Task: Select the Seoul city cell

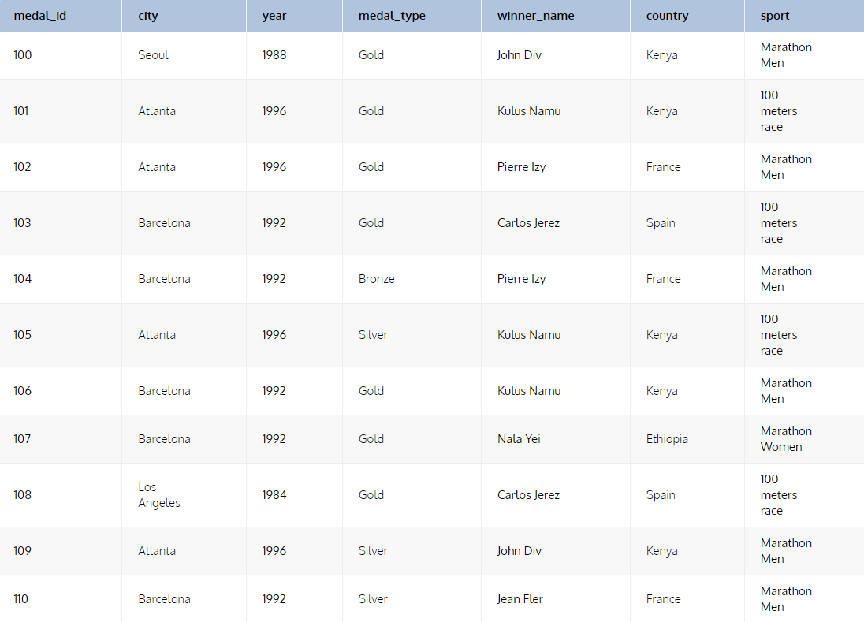Action: tap(154, 55)
